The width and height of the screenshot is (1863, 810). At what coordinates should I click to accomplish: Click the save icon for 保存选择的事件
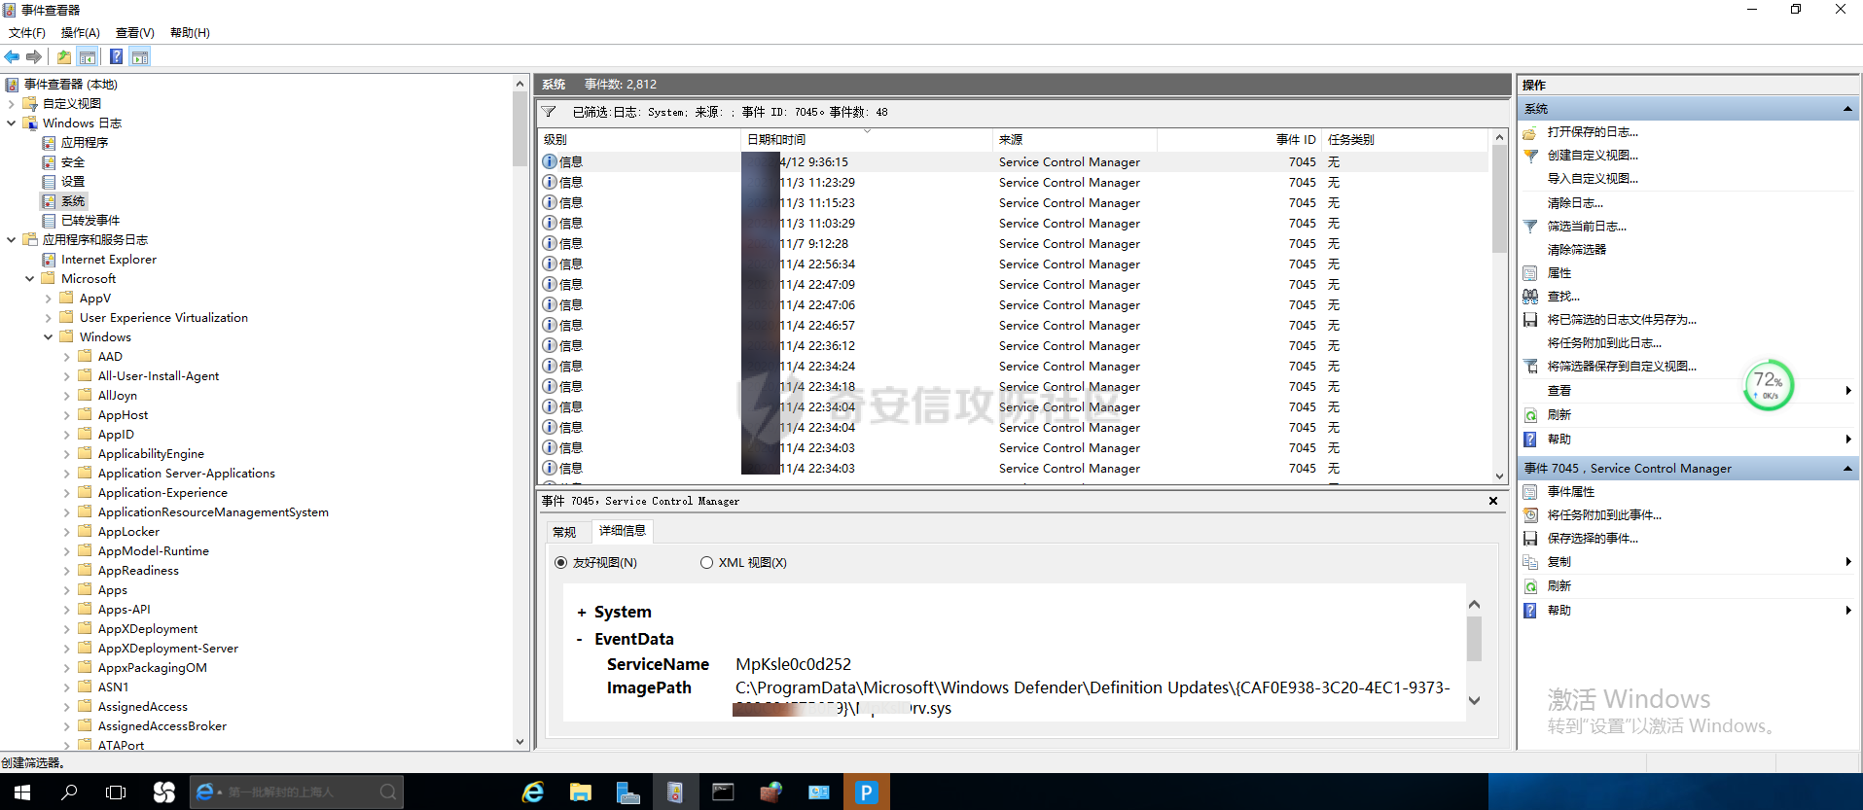1530,539
